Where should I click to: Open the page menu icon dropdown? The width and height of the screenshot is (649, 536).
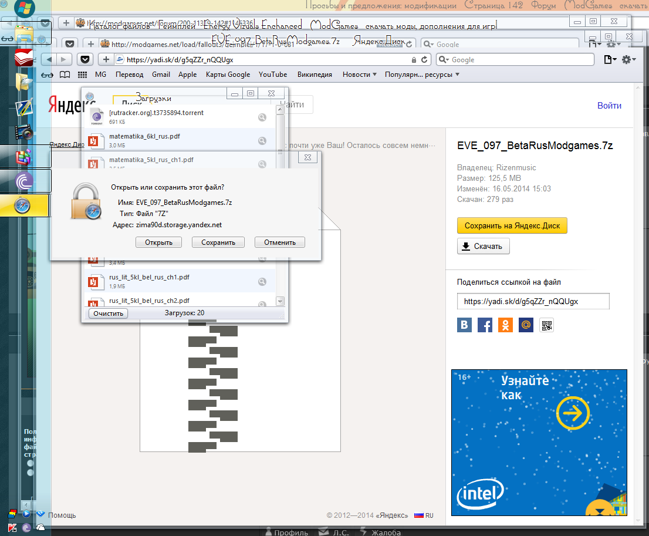[x=610, y=60]
